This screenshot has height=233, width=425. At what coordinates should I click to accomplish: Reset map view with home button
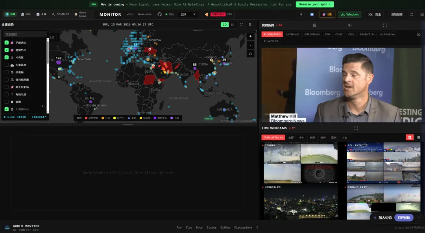pos(250,53)
